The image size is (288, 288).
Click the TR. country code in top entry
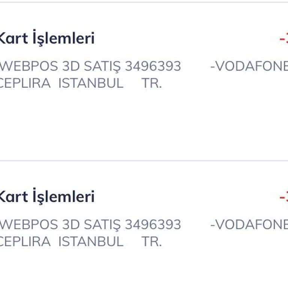pos(151,83)
